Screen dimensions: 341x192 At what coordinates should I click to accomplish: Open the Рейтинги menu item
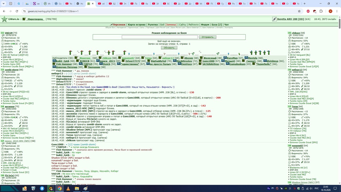pos(193,25)
